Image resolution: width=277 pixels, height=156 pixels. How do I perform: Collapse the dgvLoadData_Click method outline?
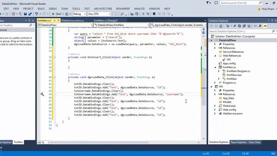(x=55, y=77)
